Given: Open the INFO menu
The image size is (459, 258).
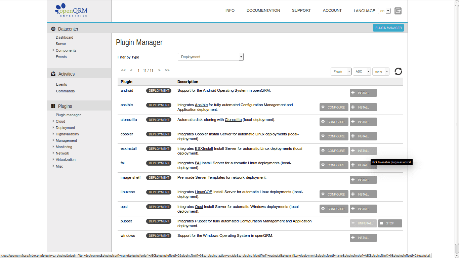Looking at the screenshot, I should (x=230, y=10).
